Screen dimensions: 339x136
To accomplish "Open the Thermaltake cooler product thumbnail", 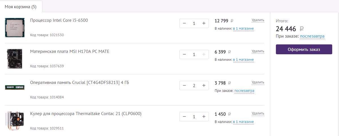I will (x=14, y=121).
